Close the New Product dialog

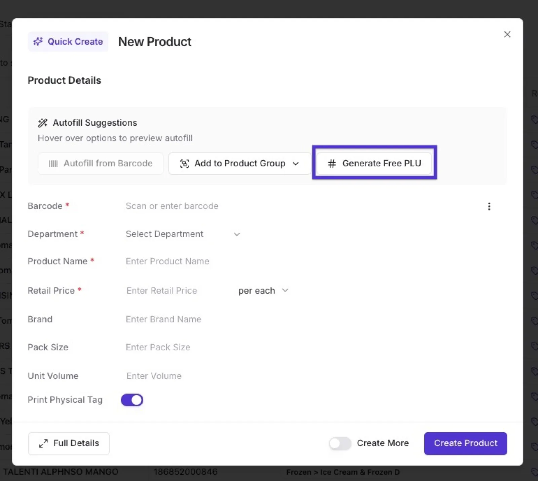click(x=507, y=34)
